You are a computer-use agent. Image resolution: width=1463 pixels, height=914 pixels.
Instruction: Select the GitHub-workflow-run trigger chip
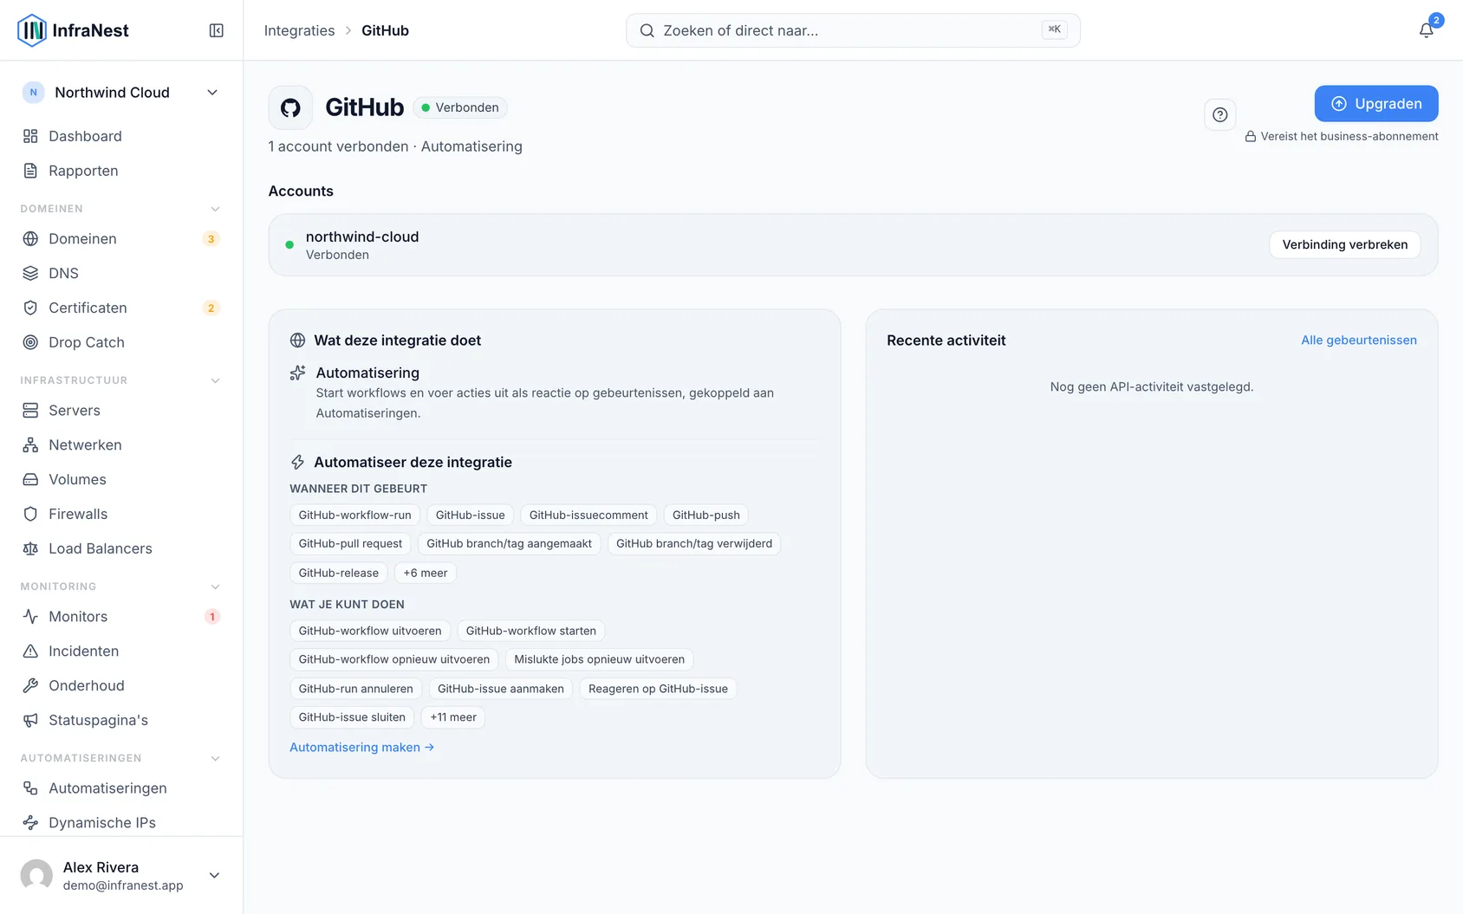355,515
